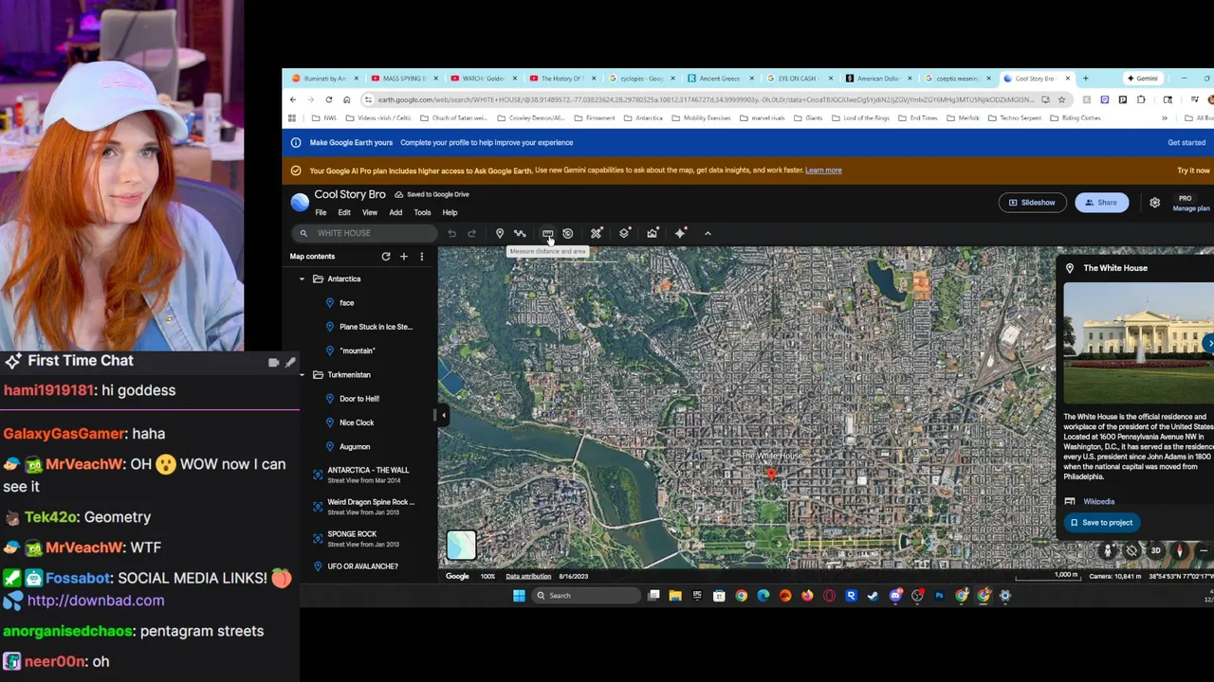Toggle the 3D view button

1155,550
